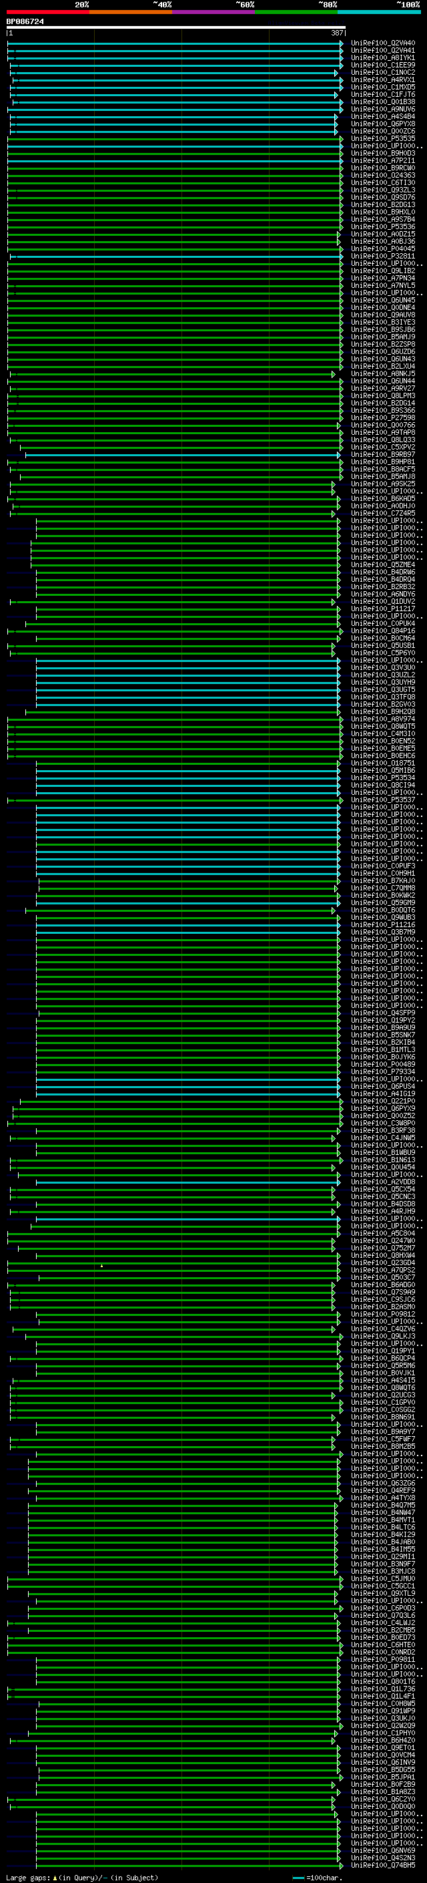Select the UniRef100_Q84P16 label

pyautogui.click(x=382, y=631)
